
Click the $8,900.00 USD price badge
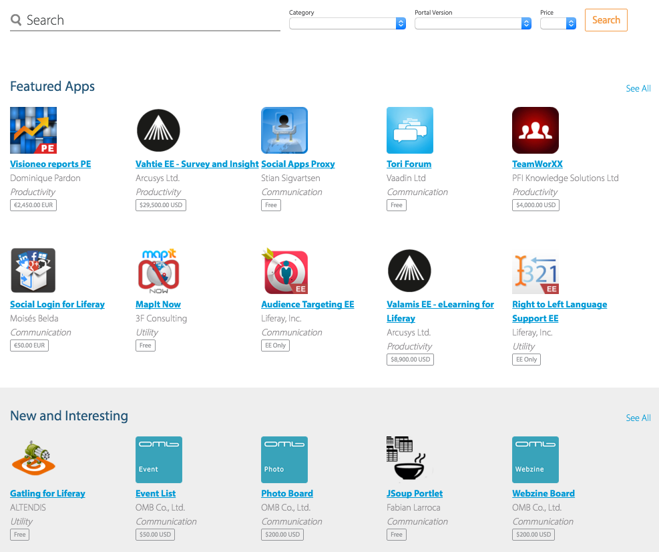[410, 360]
